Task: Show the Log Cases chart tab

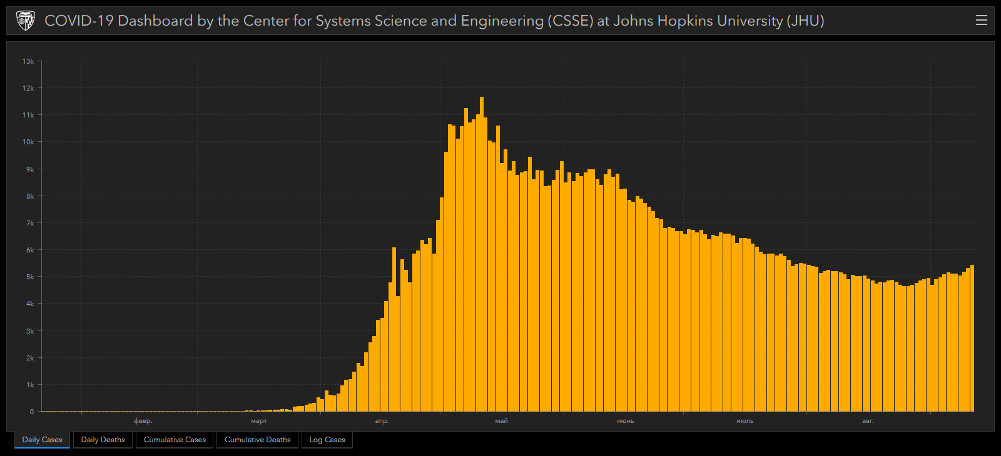Action: pyautogui.click(x=327, y=440)
